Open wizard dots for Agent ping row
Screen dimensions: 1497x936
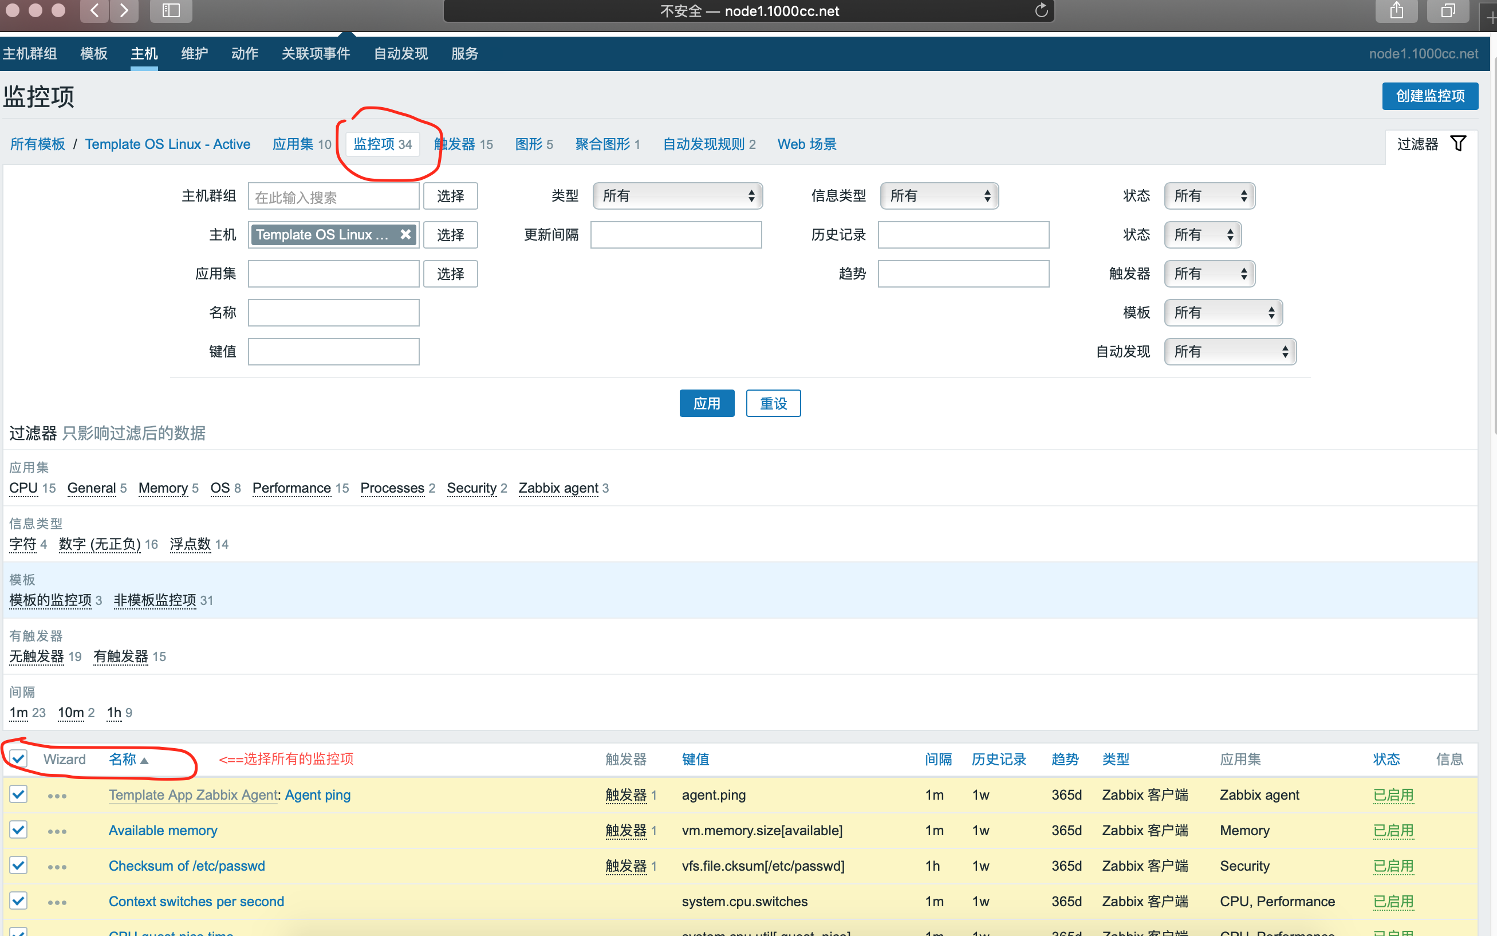(x=57, y=796)
